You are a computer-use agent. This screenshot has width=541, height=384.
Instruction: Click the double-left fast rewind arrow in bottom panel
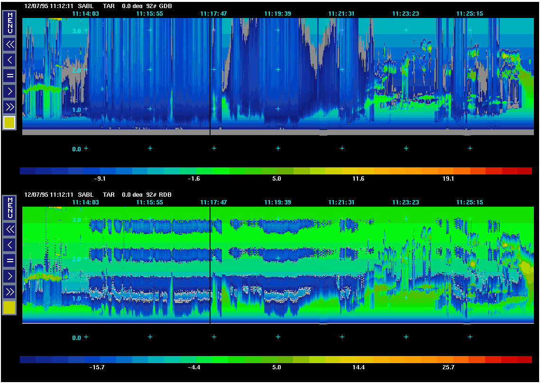pyautogui.click(x=9, y=229)
